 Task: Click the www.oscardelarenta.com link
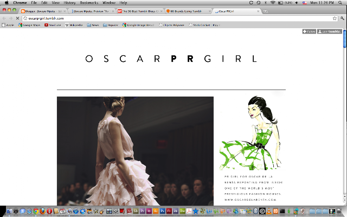250,200
